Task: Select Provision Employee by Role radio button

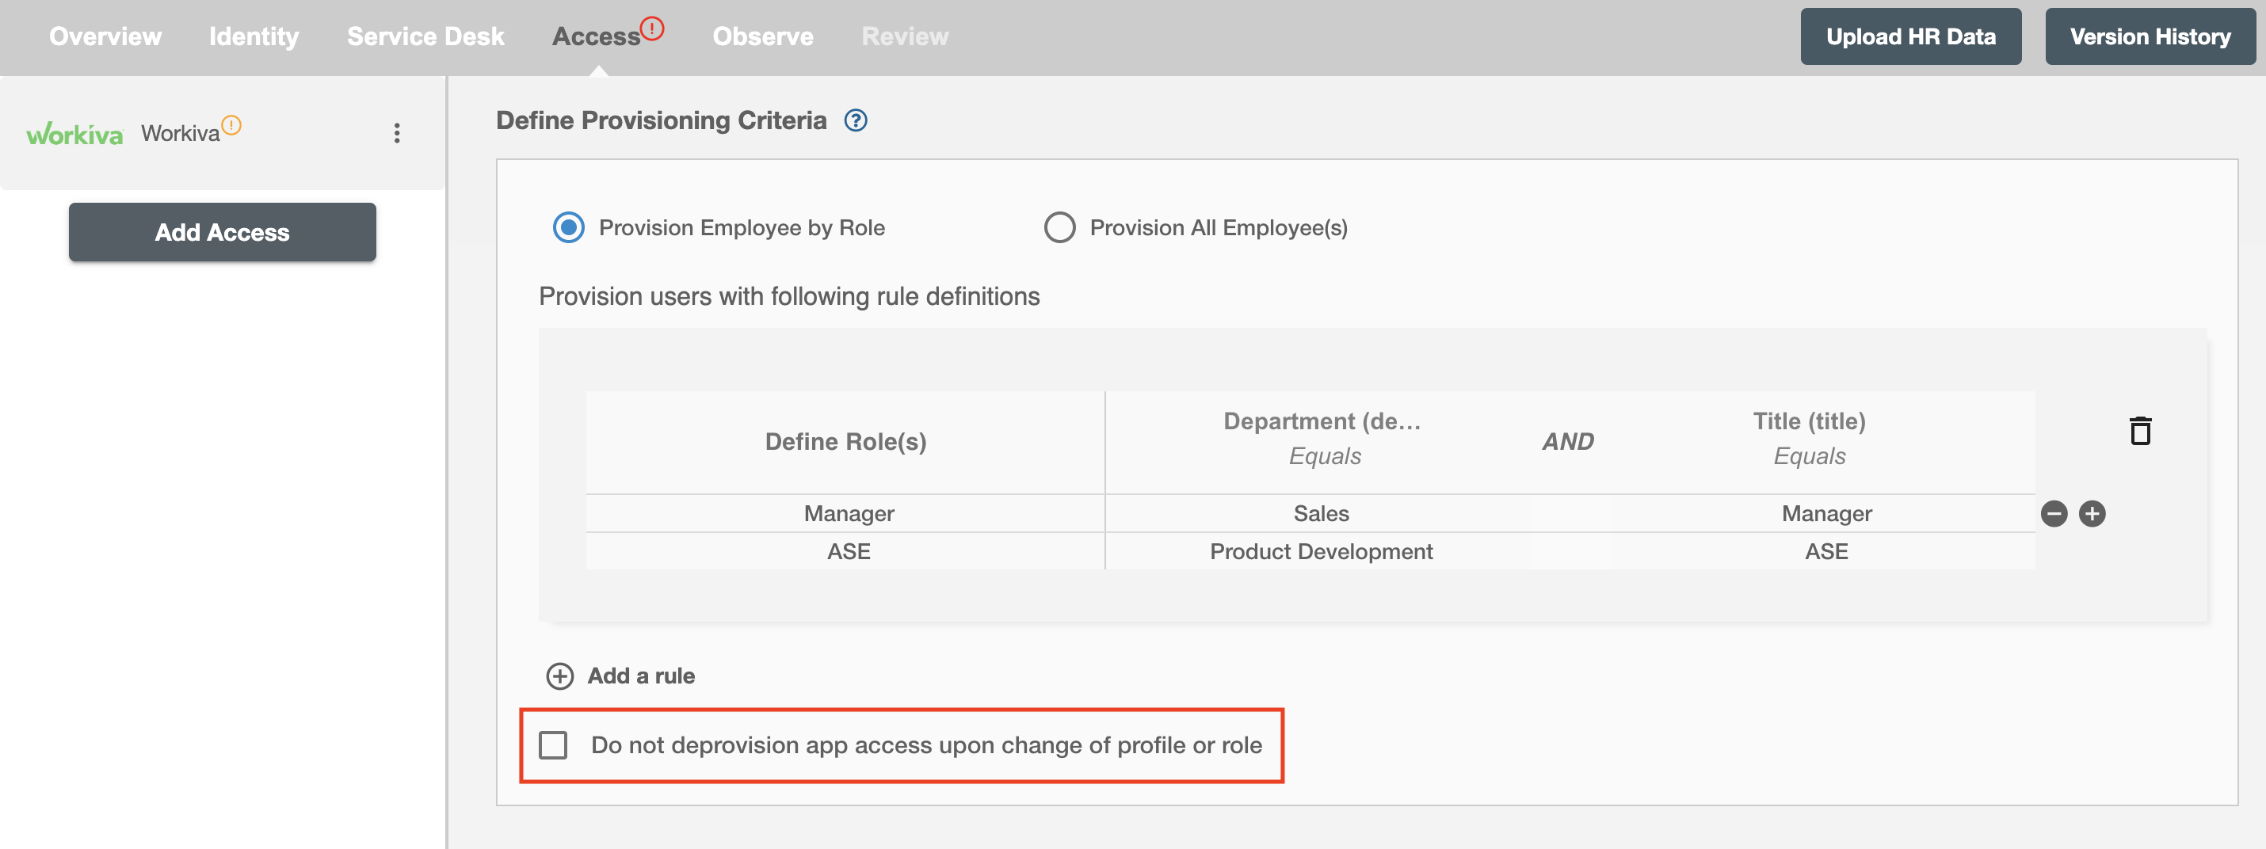Action: [x=568, y=227]
